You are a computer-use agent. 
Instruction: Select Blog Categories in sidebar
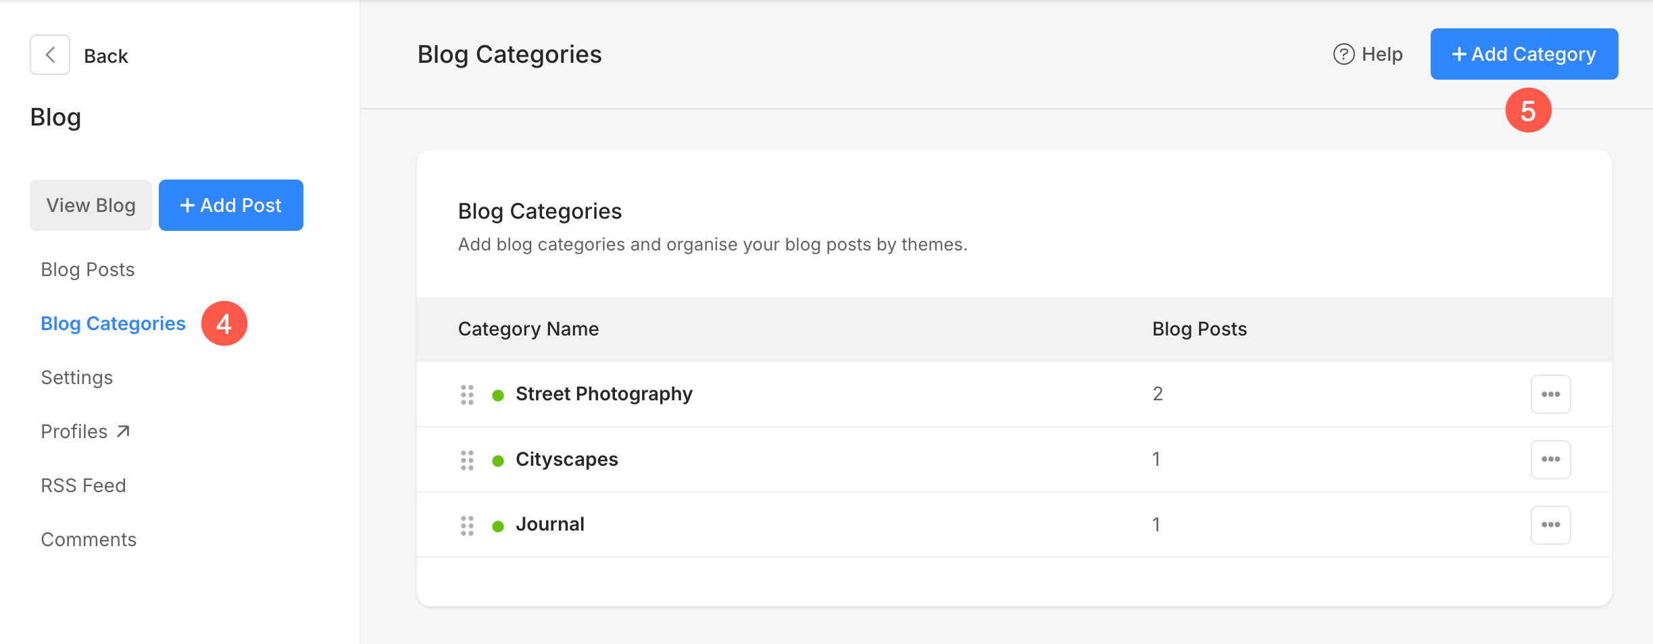point(113,323)
